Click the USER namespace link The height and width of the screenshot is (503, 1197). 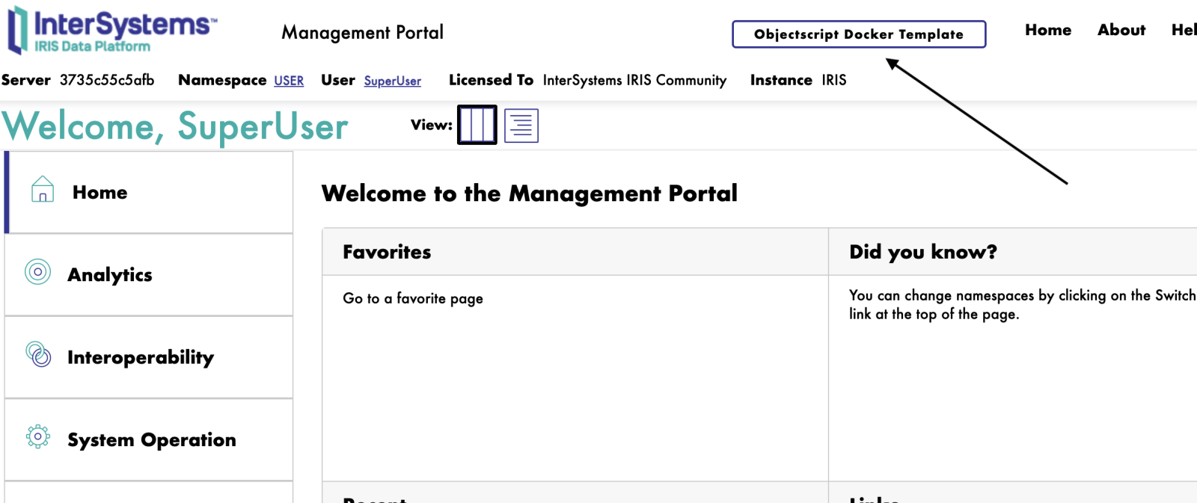pos(289,81)
